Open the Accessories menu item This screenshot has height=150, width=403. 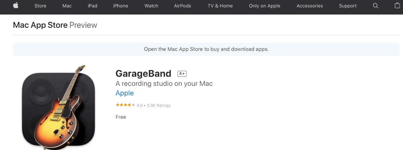(310, 6)
